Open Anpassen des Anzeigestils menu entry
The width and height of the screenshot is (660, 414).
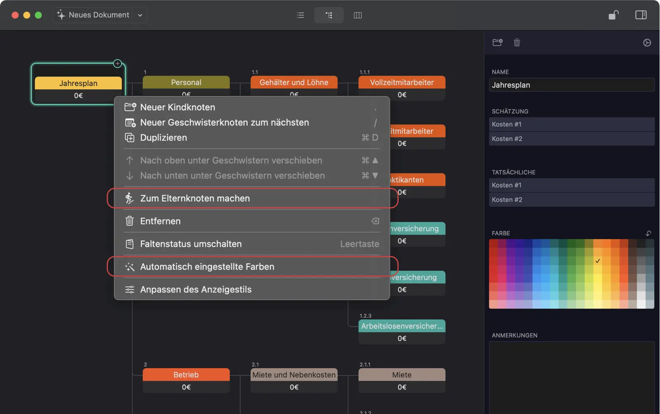coord(196,290)
